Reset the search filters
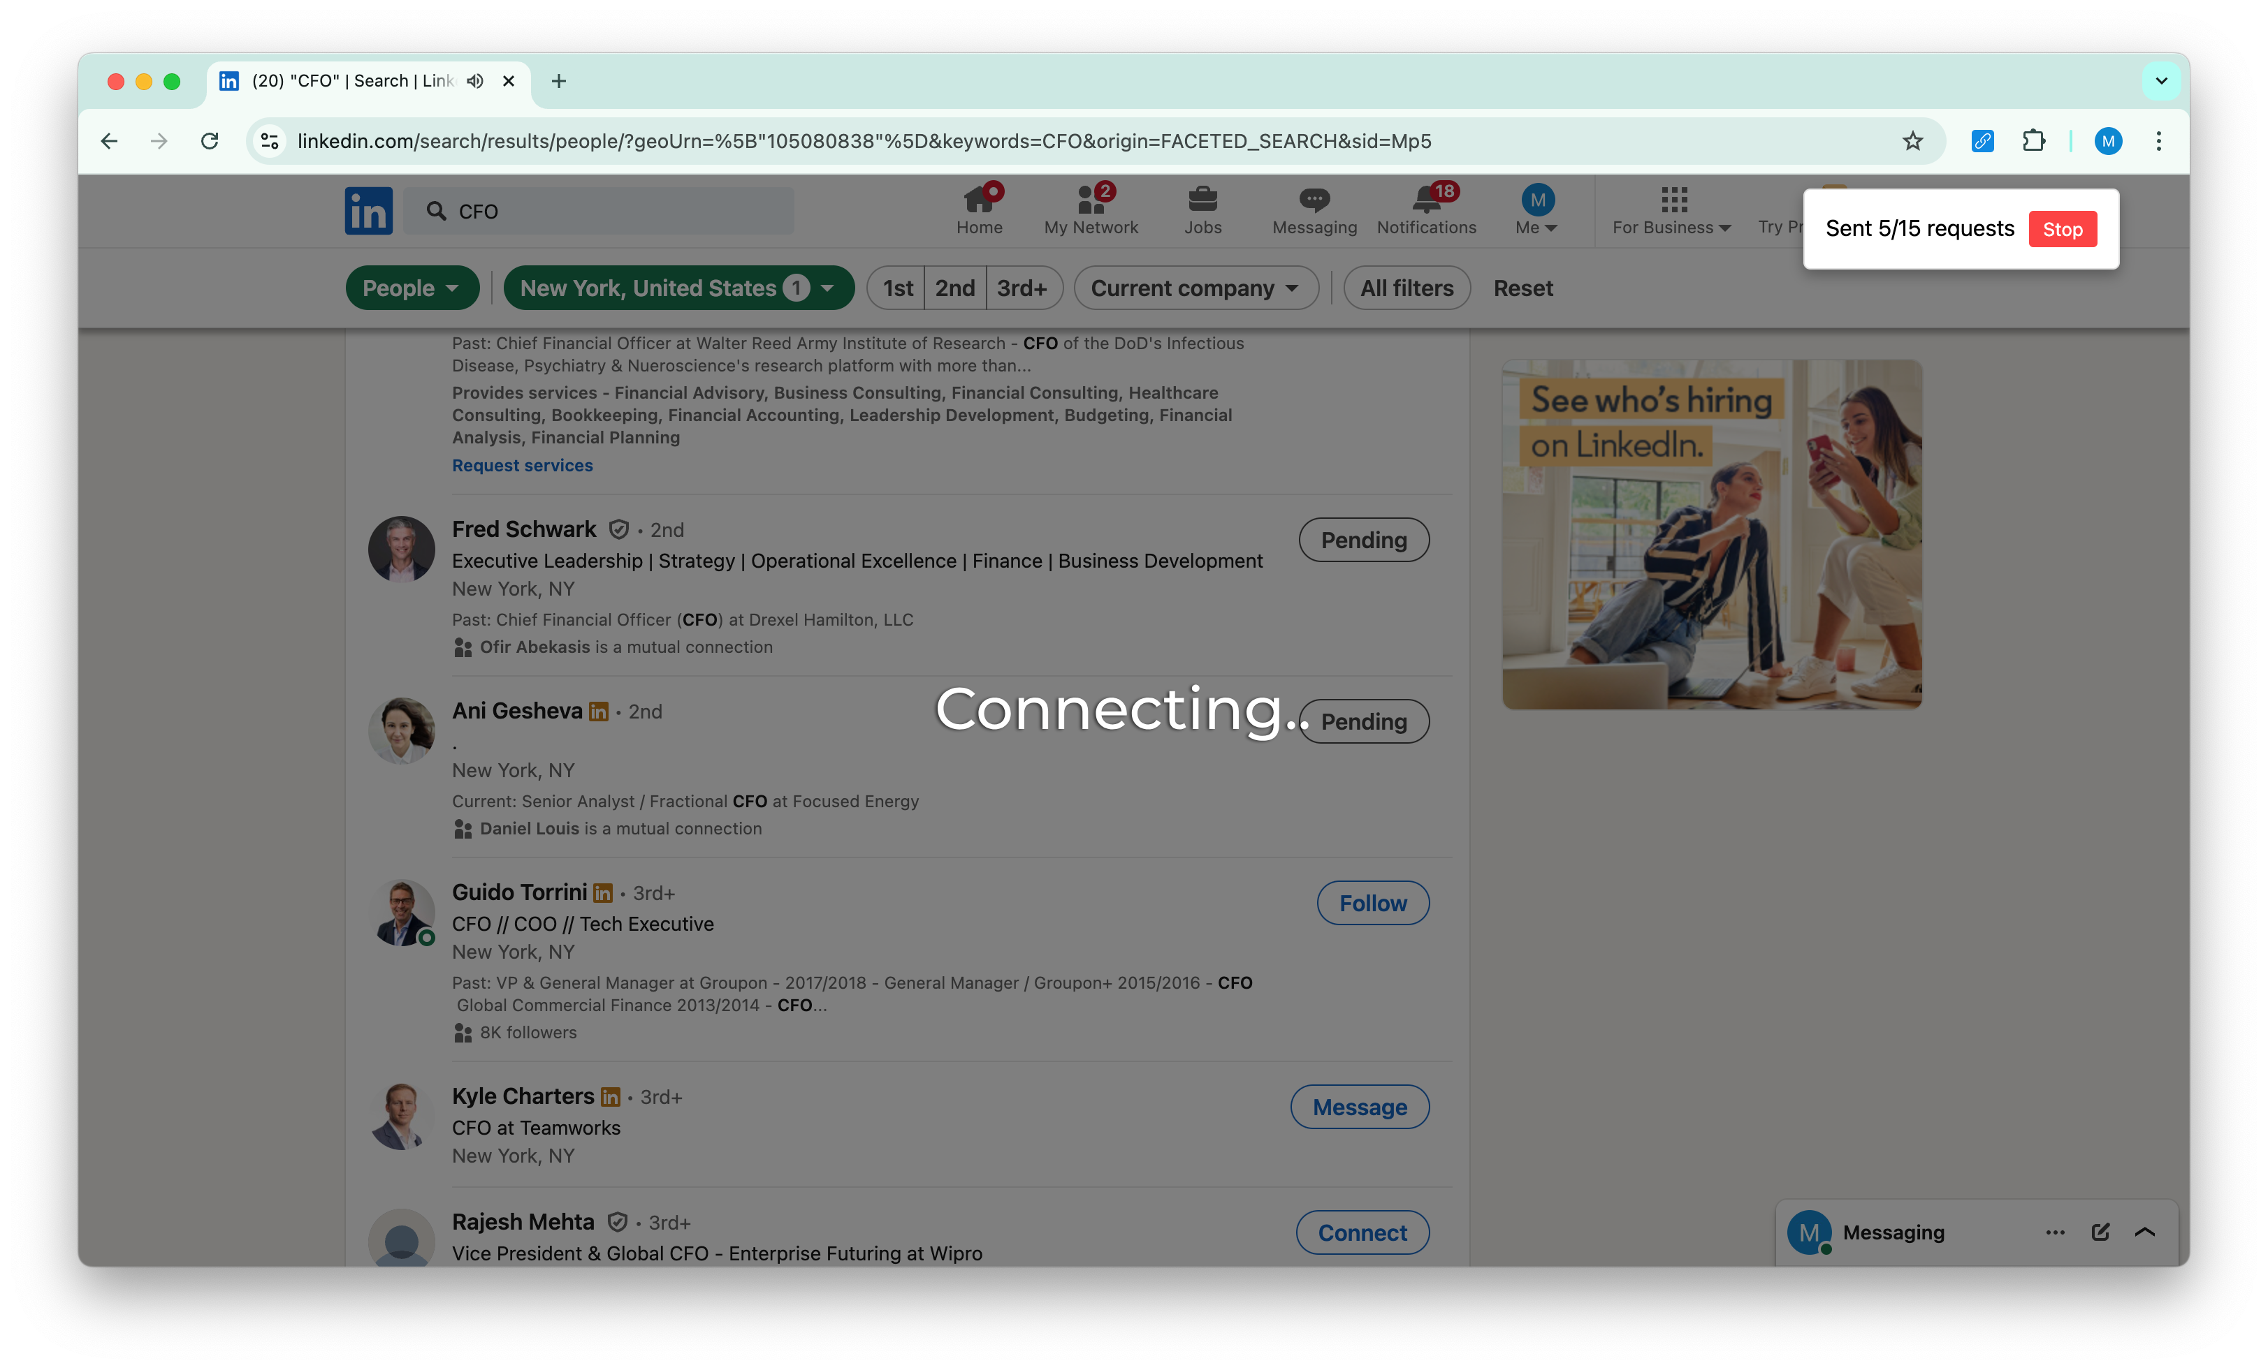The width and height of the screenshot is (2268, 1370). 1522,288
